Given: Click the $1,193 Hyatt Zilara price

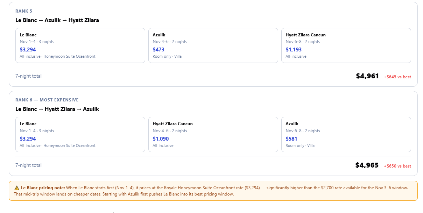Looking at the screenshot, I should (294, 50).
